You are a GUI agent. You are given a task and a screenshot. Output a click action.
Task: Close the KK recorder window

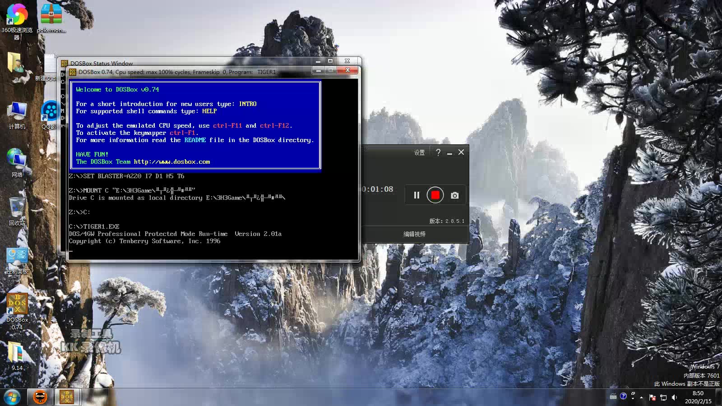click(461, 152)
